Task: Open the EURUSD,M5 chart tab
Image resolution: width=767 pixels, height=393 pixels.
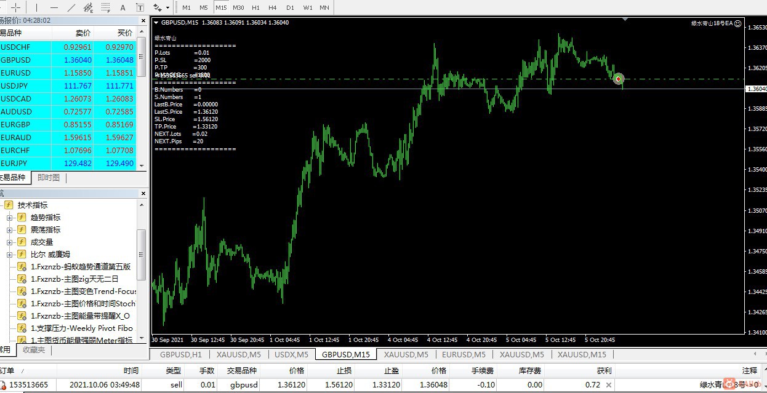Action: (x=464, y=354)
